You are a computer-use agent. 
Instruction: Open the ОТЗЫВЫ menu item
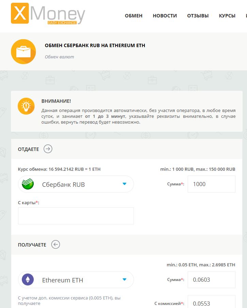[x=198, y=16]
